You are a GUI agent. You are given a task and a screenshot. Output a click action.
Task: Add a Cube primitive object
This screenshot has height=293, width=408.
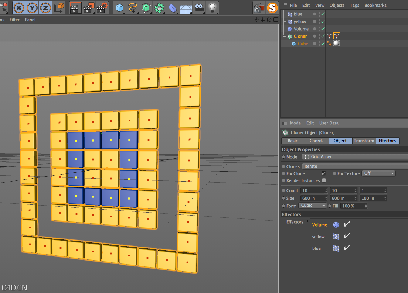point(119,8)
